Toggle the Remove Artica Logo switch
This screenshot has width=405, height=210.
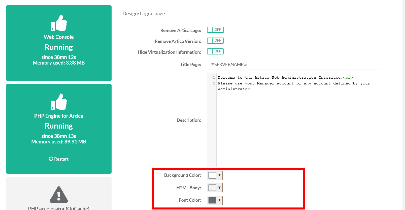pos(215,30)
